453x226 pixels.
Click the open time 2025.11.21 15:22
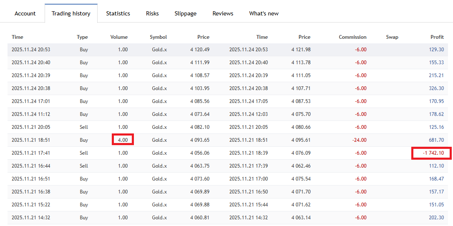[x=31, y=205]
